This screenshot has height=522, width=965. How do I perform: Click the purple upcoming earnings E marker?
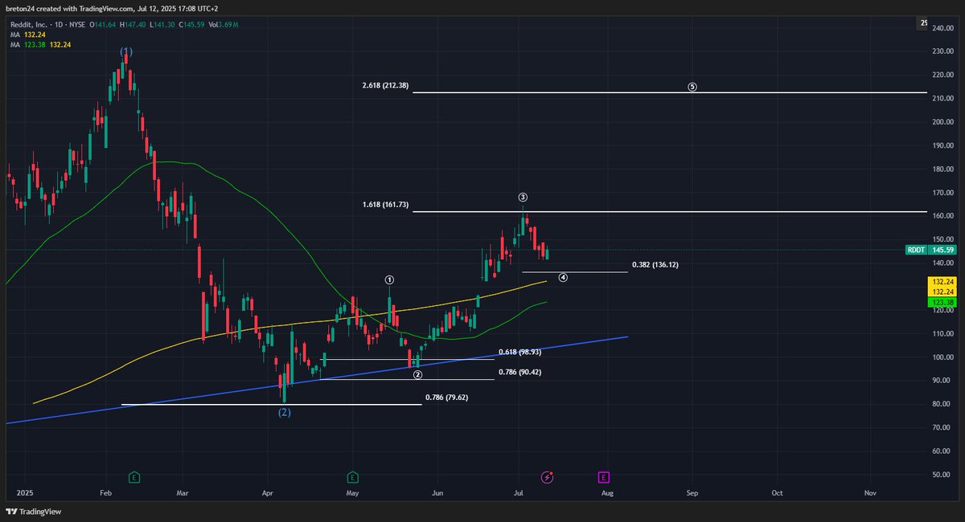click(603, 477)
